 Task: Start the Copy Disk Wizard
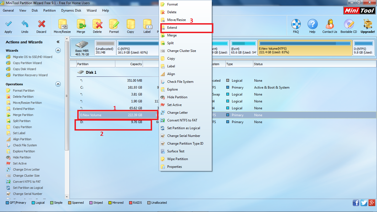pos(24,69)
